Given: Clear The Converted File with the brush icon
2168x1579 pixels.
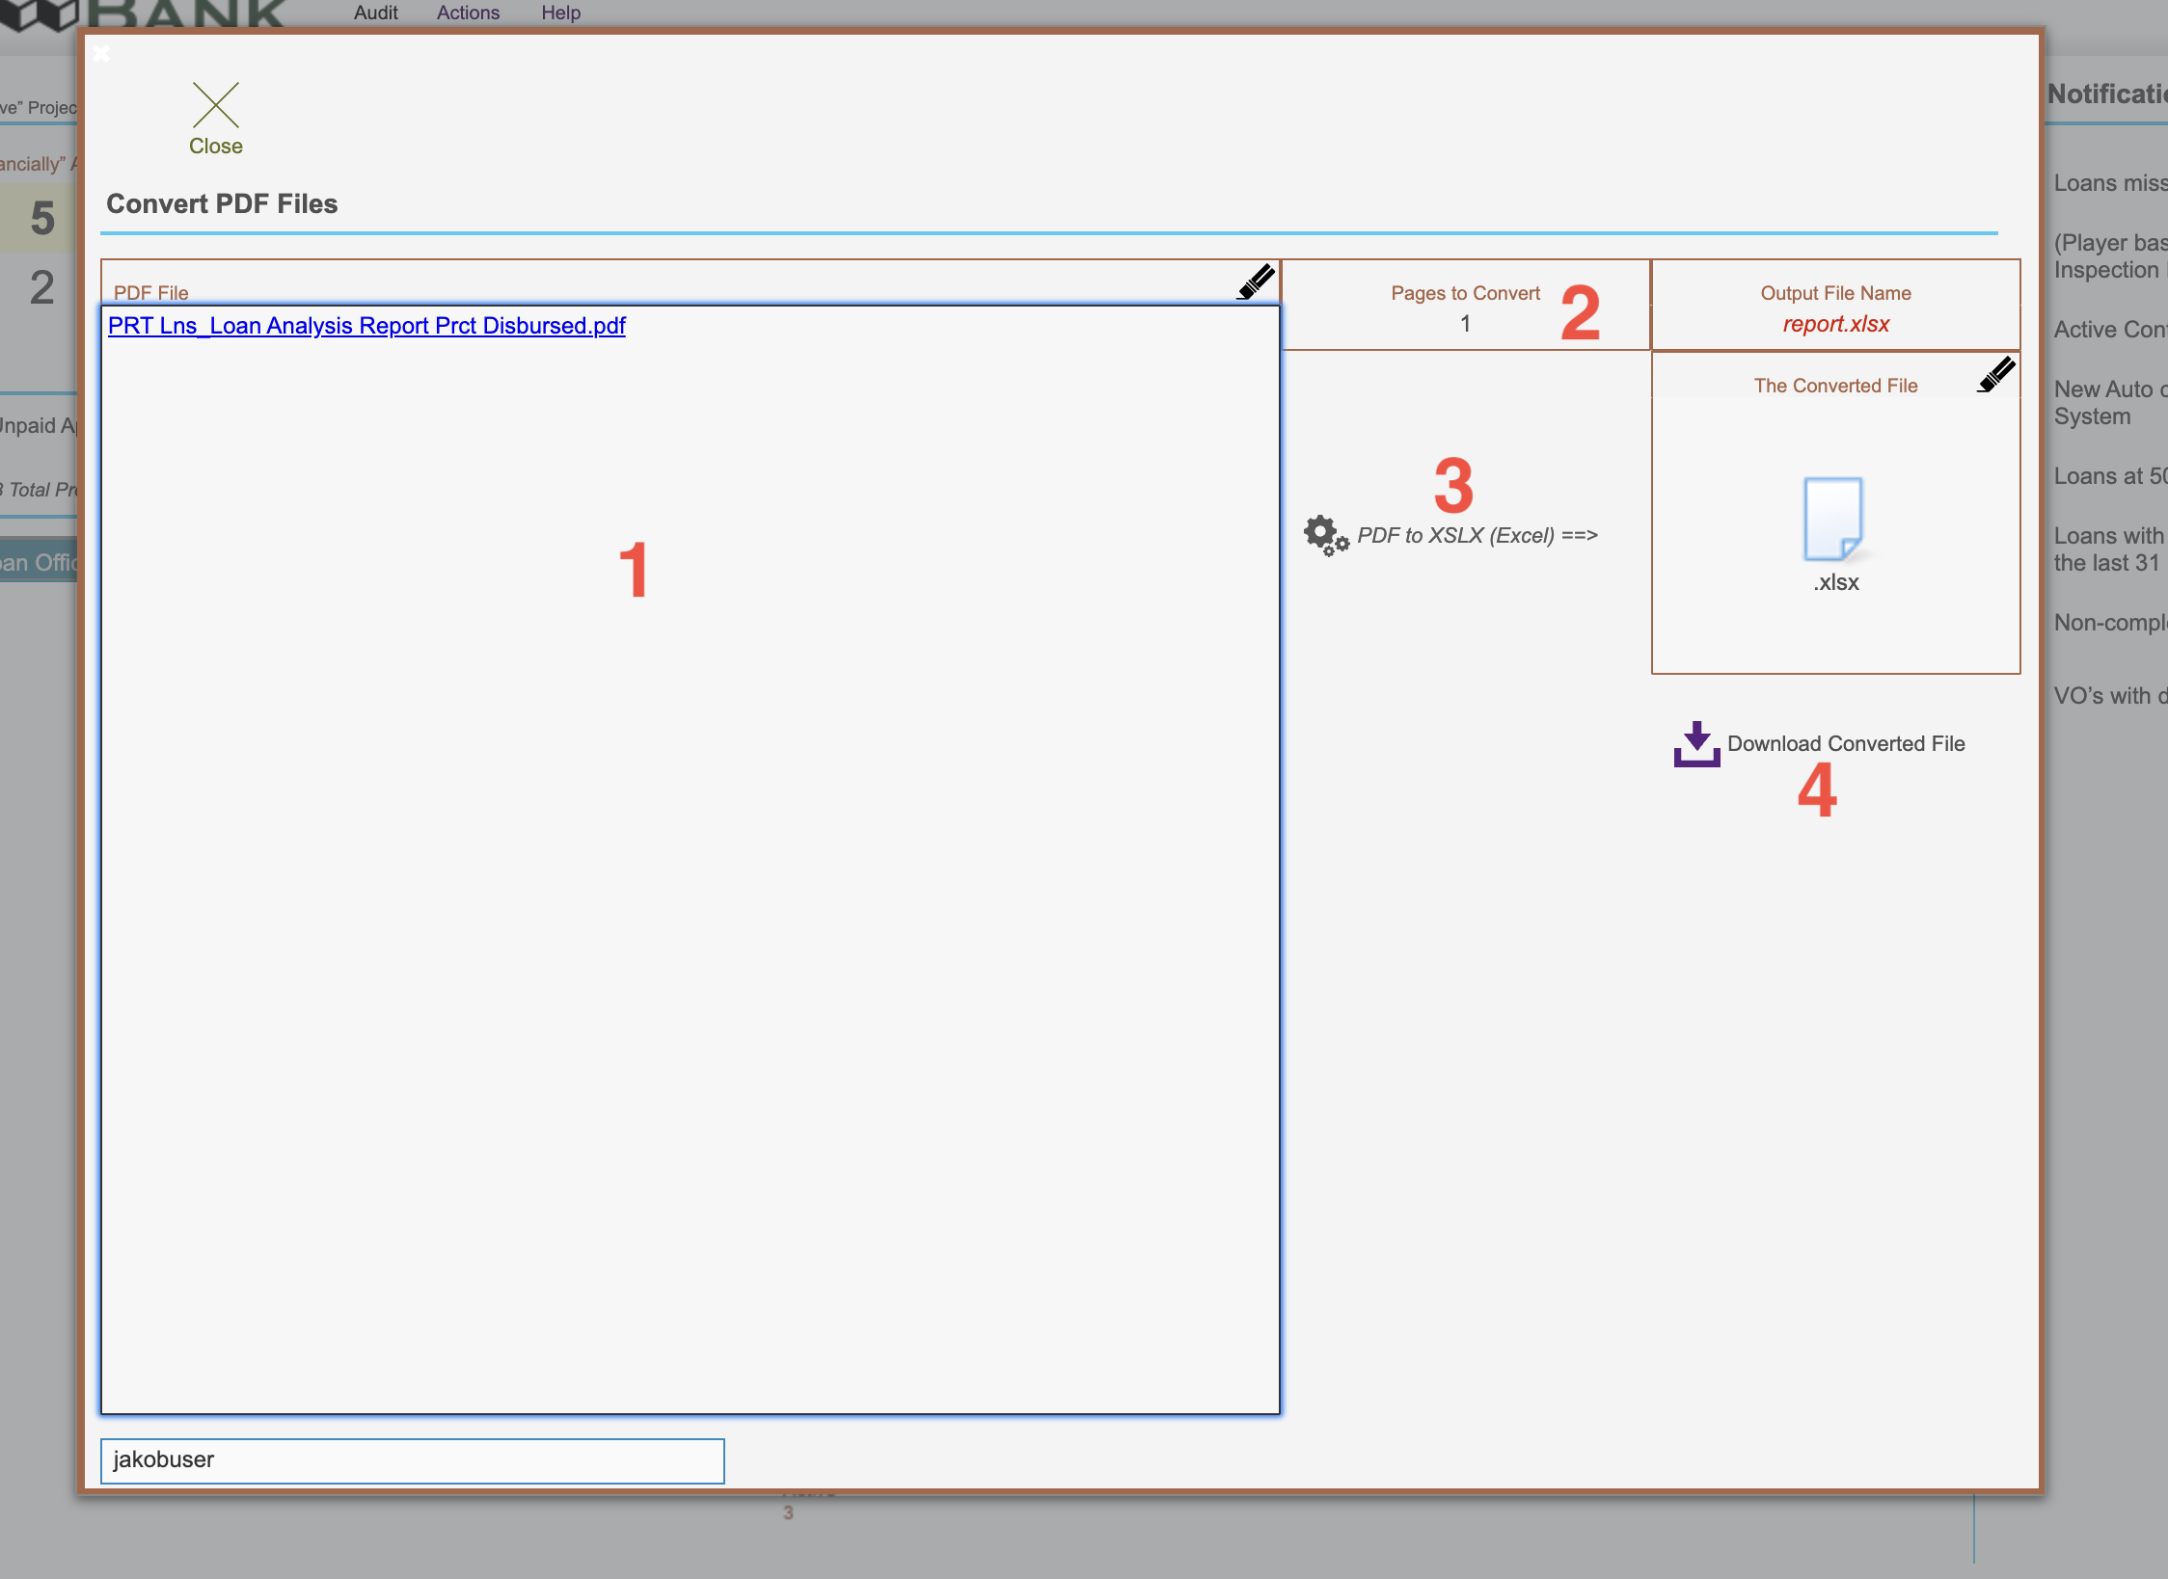Looking at the screenshot, I should pos(1995,374).
